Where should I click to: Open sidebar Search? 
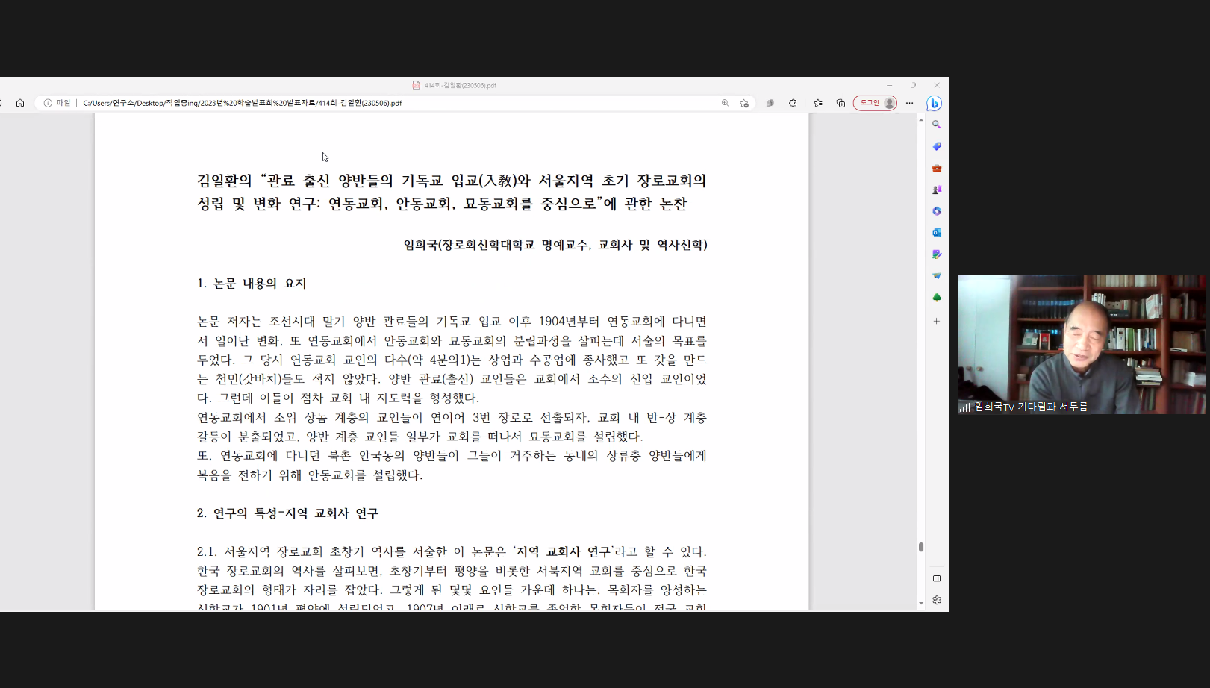937,125
